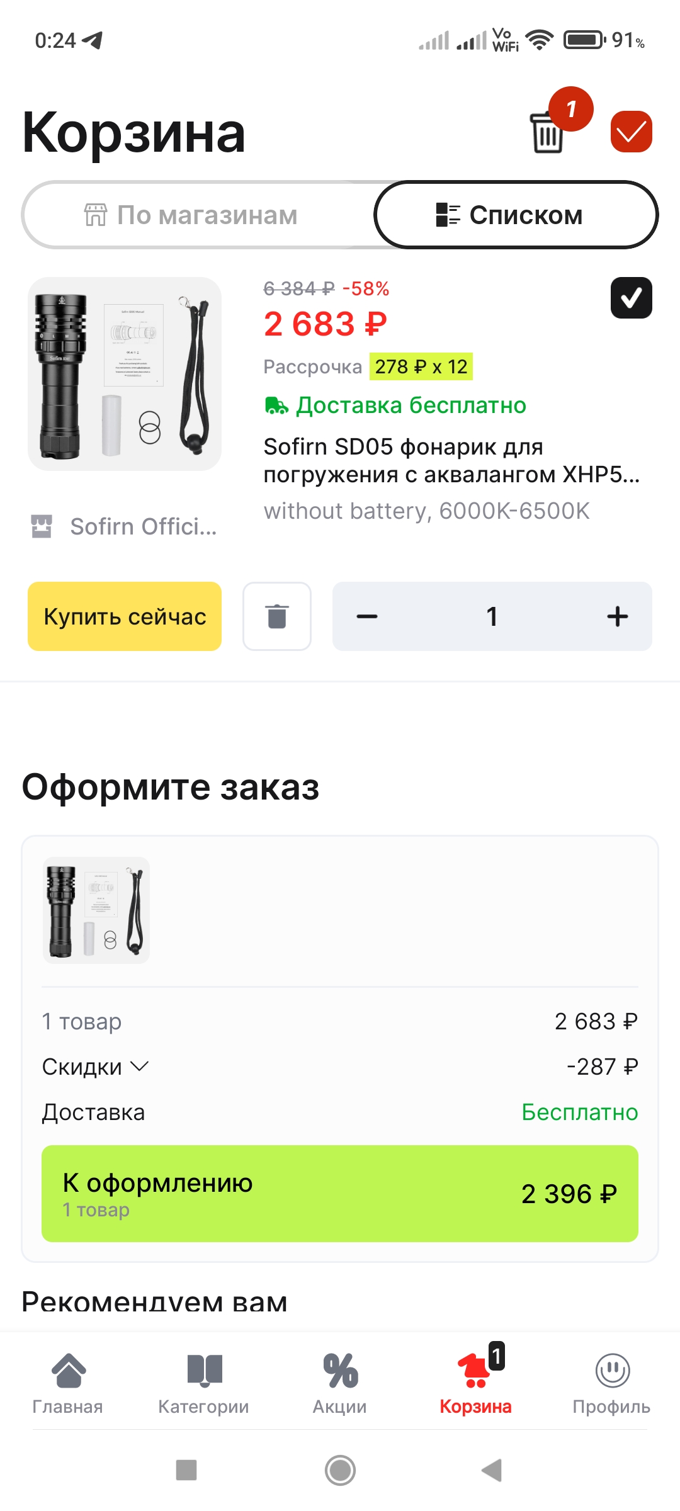Open the 'Акции' percent icon
680x1511 pixels.
point(340,1381)
